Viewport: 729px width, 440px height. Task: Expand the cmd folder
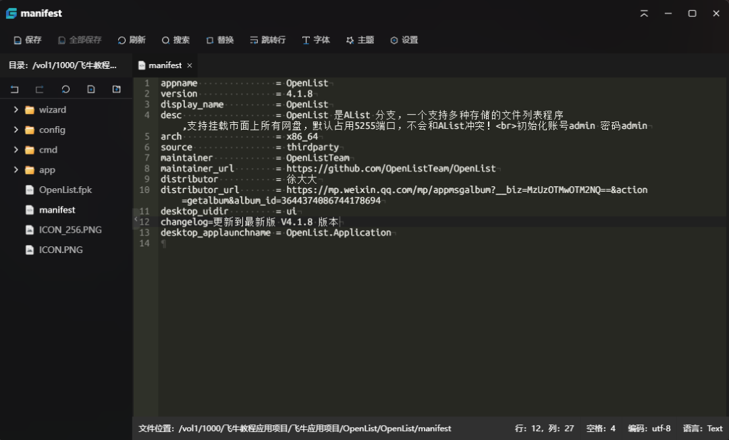16,150
